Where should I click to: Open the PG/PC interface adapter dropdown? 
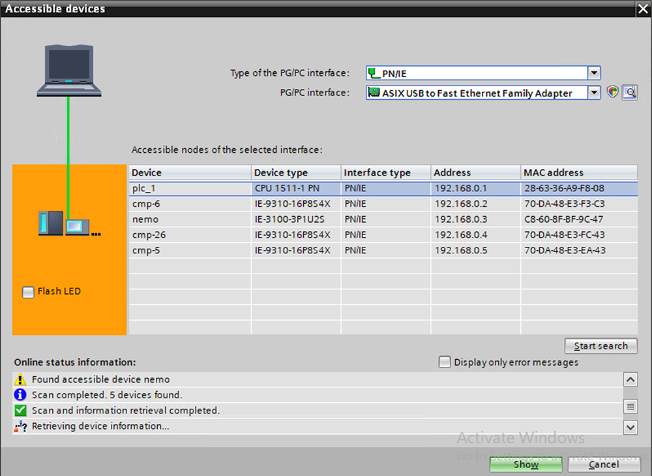(594, 93)
